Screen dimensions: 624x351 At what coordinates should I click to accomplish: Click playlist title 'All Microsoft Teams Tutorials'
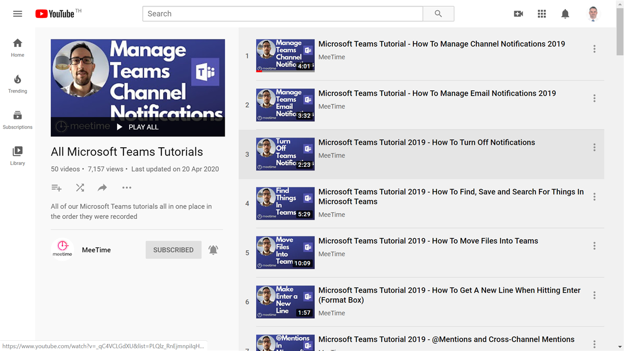pyautogui.click(x=127, y=152)
